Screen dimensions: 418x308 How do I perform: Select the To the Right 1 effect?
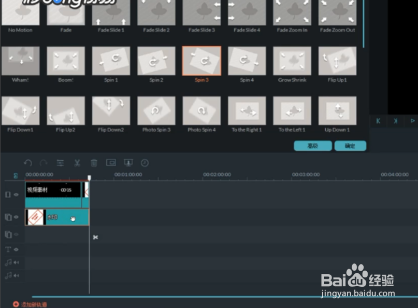tap(247, 111)
